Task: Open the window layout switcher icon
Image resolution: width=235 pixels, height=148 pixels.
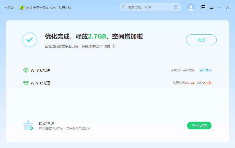Action: click(x=203, y=7)
